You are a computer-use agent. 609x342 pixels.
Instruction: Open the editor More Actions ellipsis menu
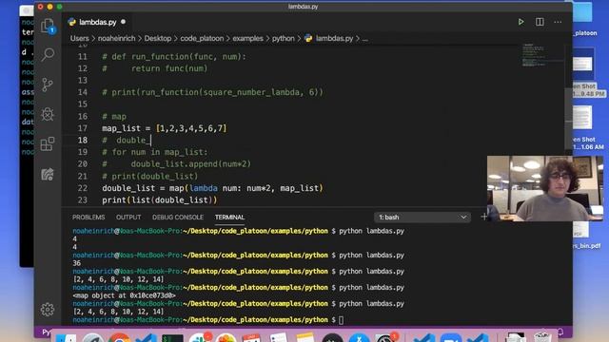(558, 22)
